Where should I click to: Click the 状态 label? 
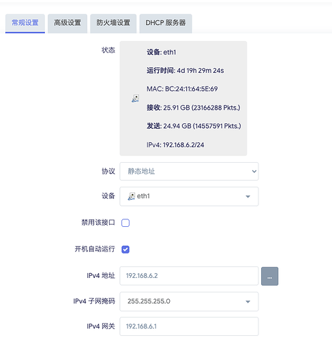tap(108, 50)
